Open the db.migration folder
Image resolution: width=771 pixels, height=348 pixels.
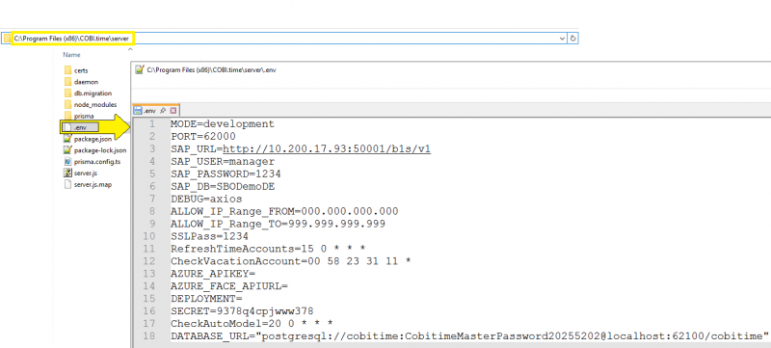point(88,94)
